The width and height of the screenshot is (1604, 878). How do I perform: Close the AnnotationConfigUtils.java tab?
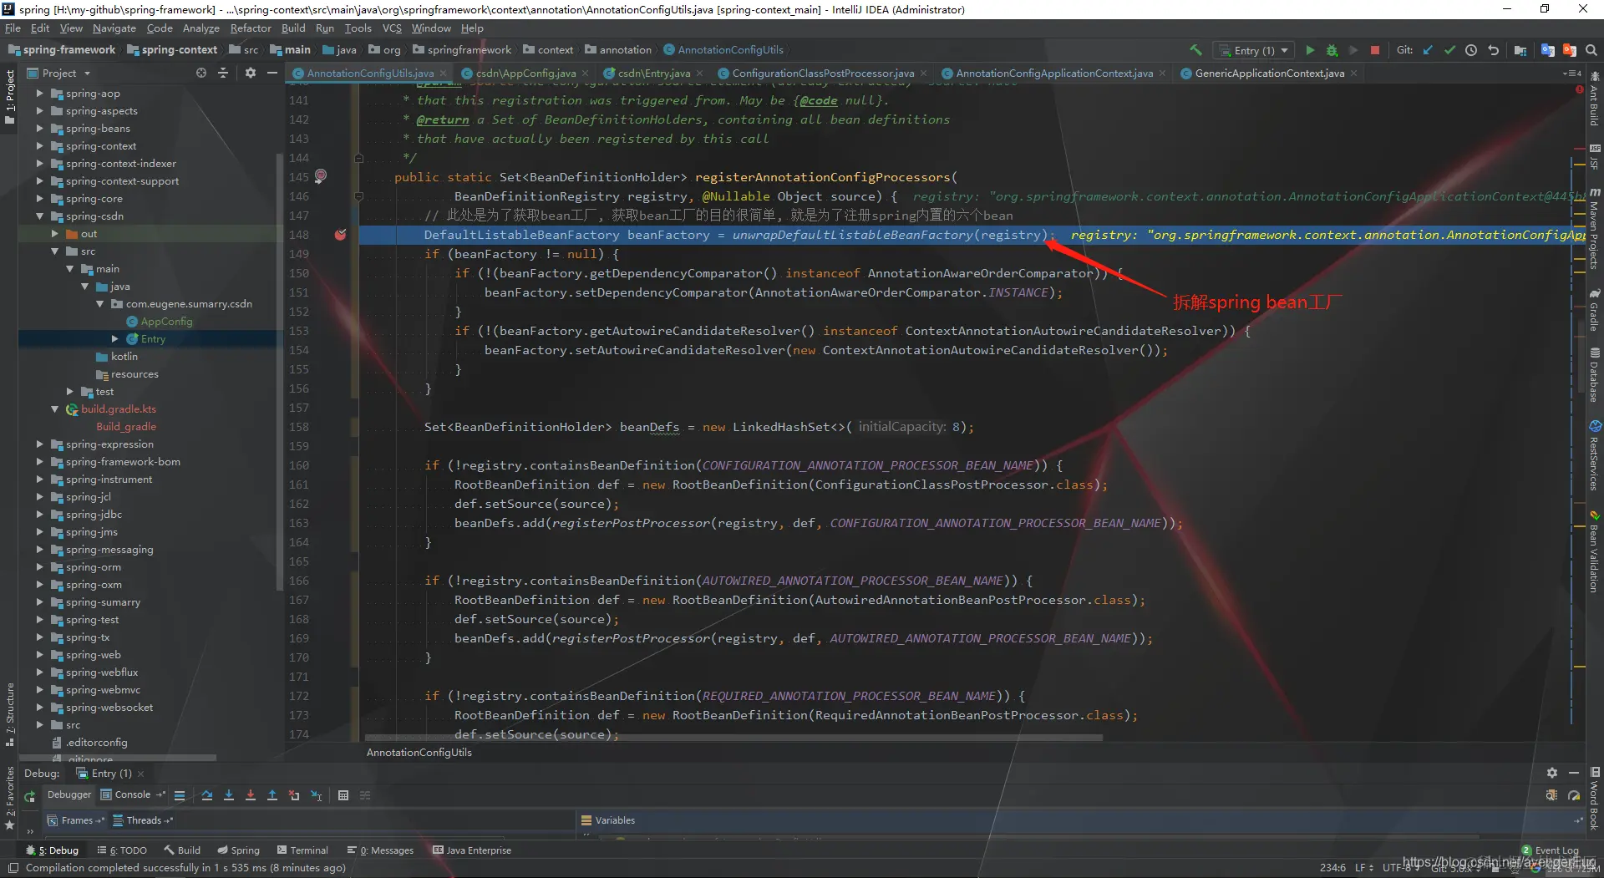(x=444, y=74)
